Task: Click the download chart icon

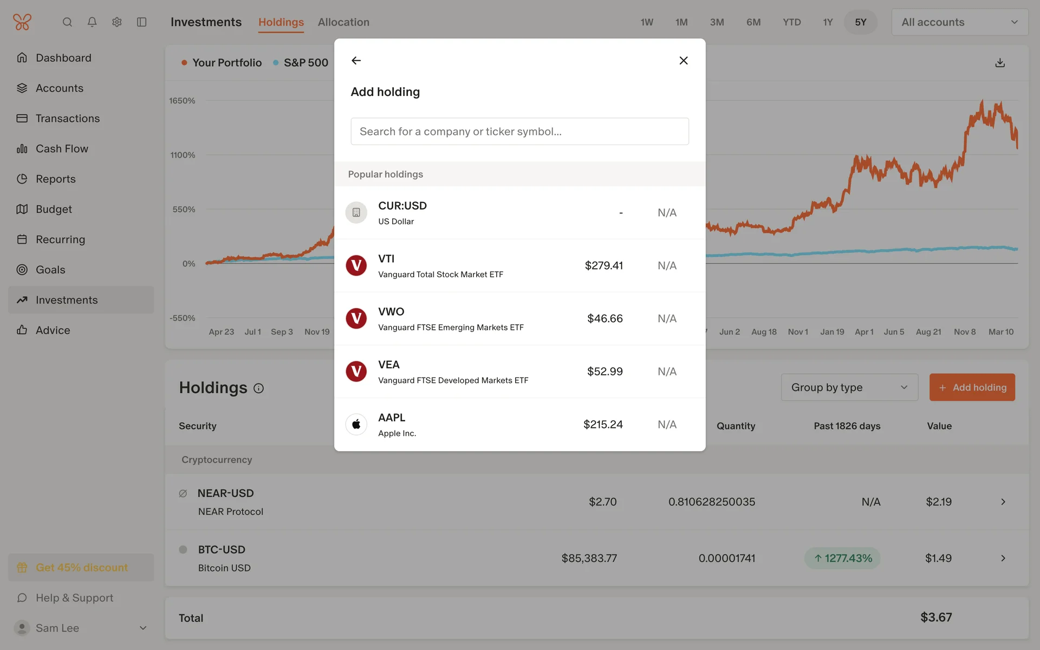Action: [1000, 63]
